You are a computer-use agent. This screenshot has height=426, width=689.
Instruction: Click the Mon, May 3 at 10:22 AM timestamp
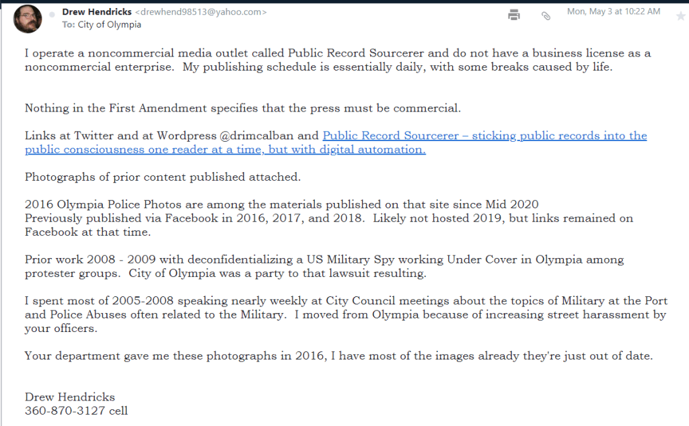point(614,11)
